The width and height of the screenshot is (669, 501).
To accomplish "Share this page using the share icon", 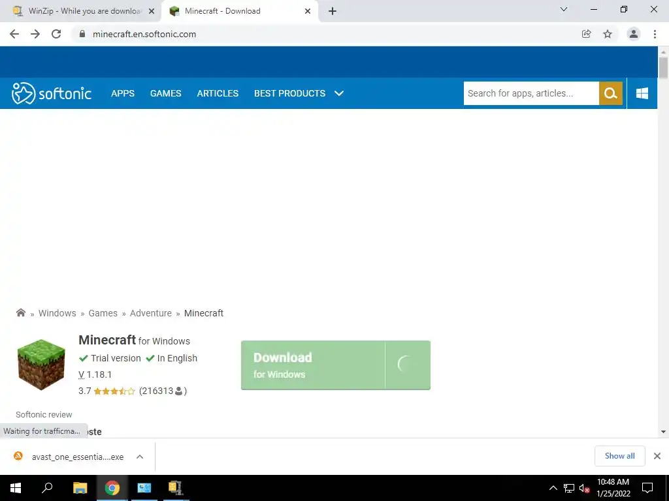I will [x=586, y=34].
